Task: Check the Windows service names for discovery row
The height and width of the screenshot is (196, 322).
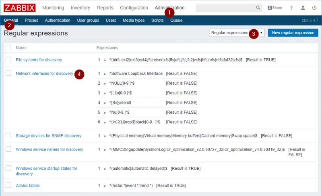Action: (8, 149)
